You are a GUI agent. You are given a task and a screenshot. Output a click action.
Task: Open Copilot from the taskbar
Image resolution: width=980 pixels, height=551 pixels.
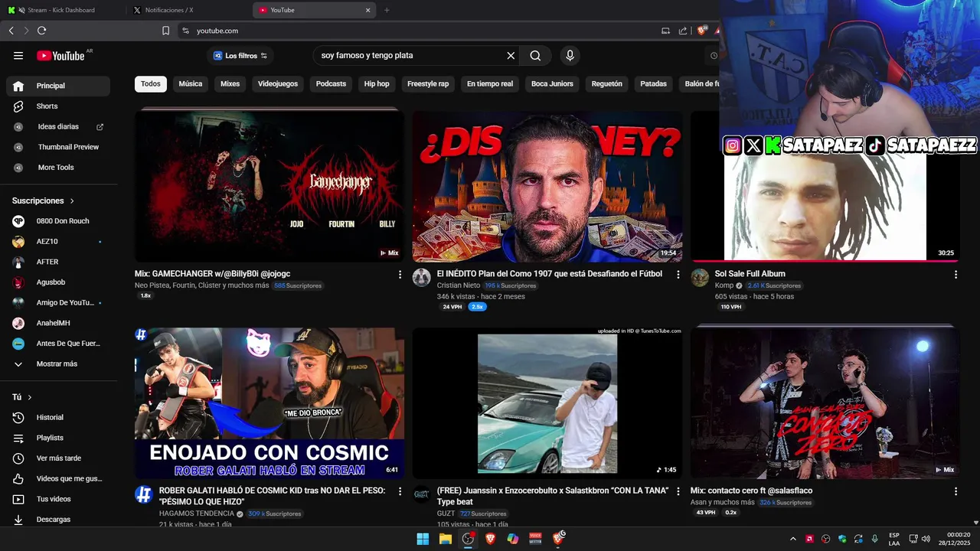pyautogui.click(x=513, y=539)
